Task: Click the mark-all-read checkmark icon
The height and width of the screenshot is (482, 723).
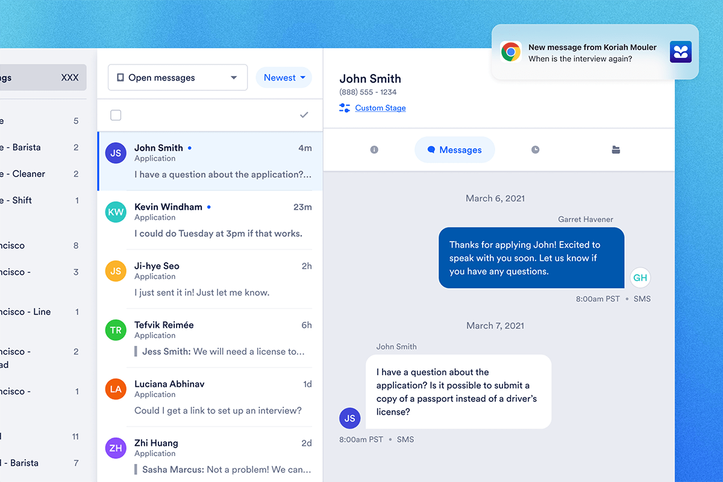Action: [304, 115]
